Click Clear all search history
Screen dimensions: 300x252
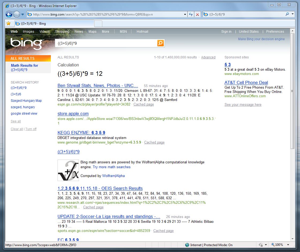tap(17, 129)
